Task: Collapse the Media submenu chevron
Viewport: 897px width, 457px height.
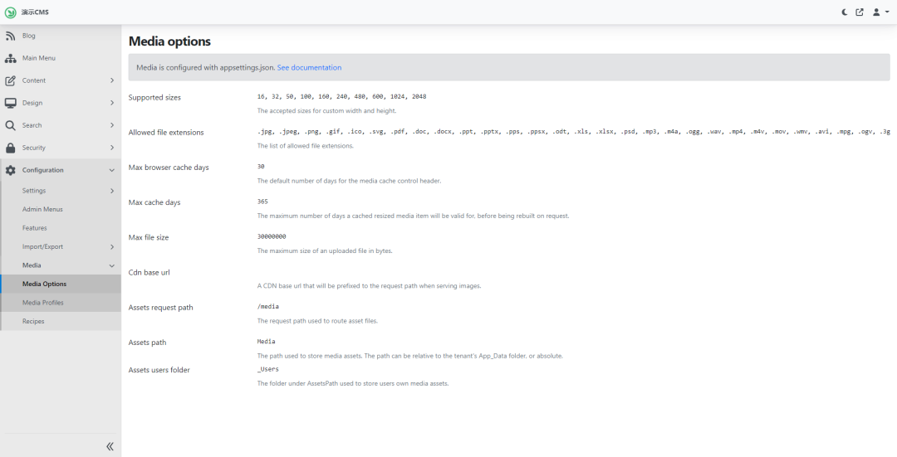Action: 112,265
